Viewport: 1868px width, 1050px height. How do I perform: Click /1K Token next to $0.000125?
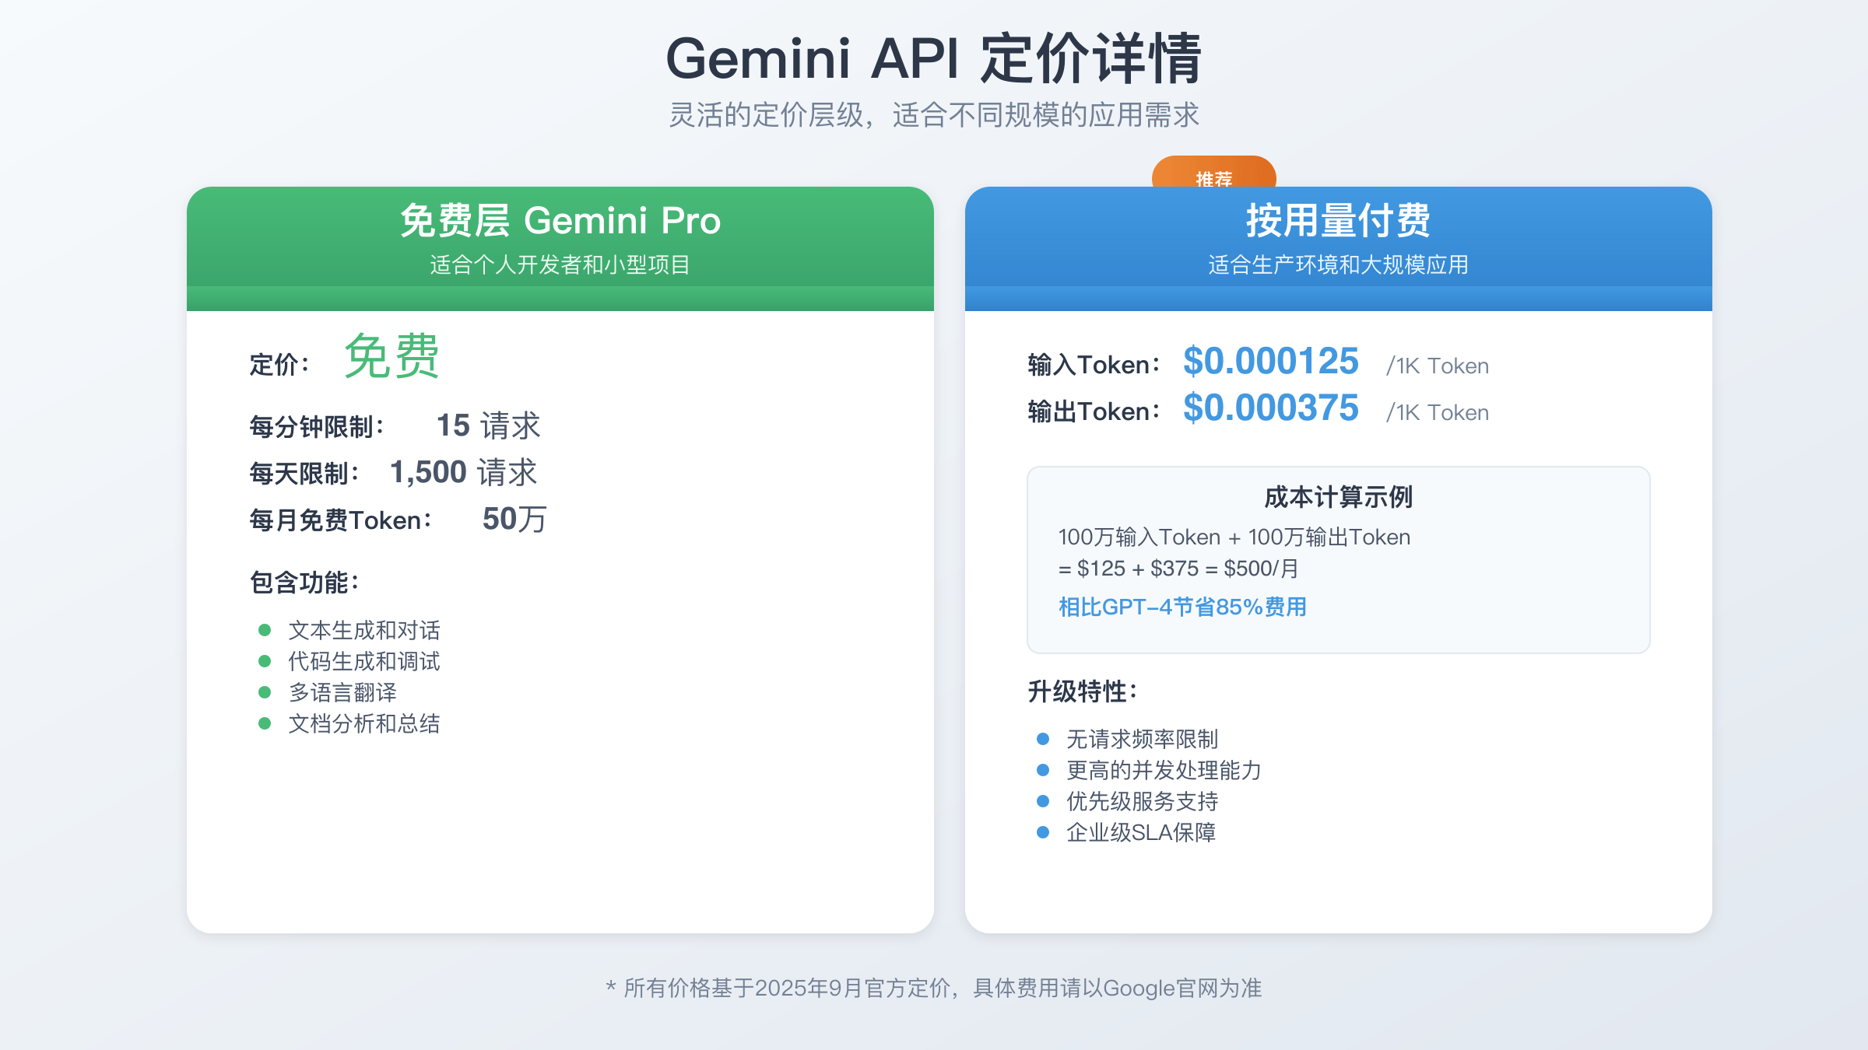(x=1438, y=366)
